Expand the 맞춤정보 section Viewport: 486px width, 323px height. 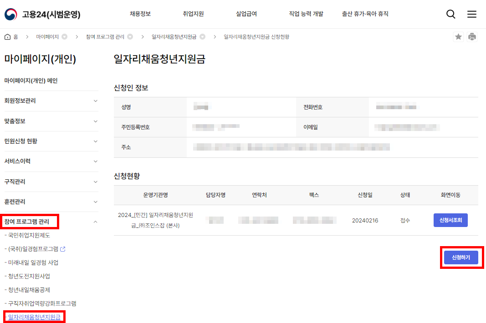51,121
